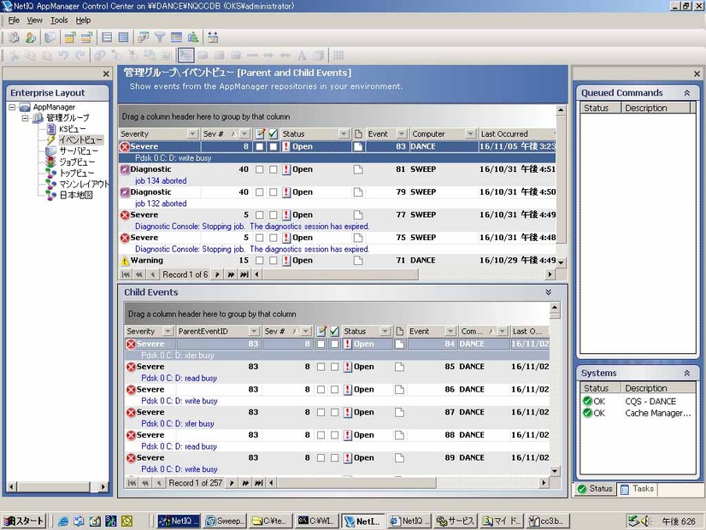The height and width of the screenshot is (530, 706).
Task: Click the Child Events horizontal scrollbar thumb
Action: pyautogui.click(x=356, y=483)
